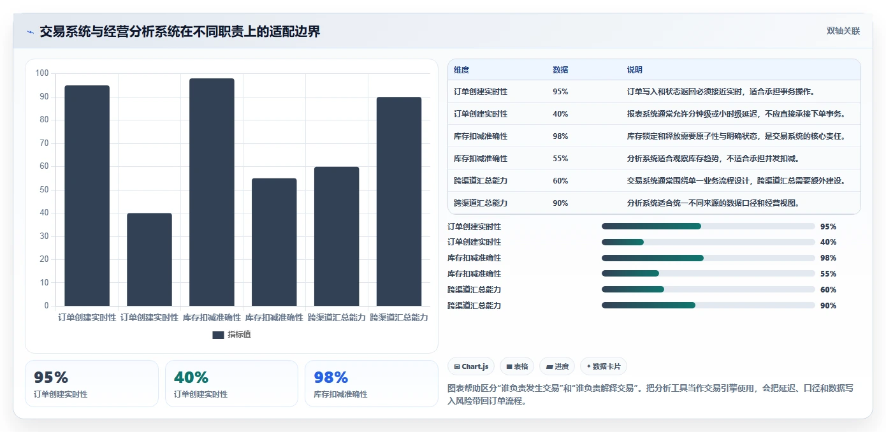This screenshot has height=432, width=886.
Task: Click description 分析系统适合统一不同来源的数据口径
Action: [x=713, y=203]
